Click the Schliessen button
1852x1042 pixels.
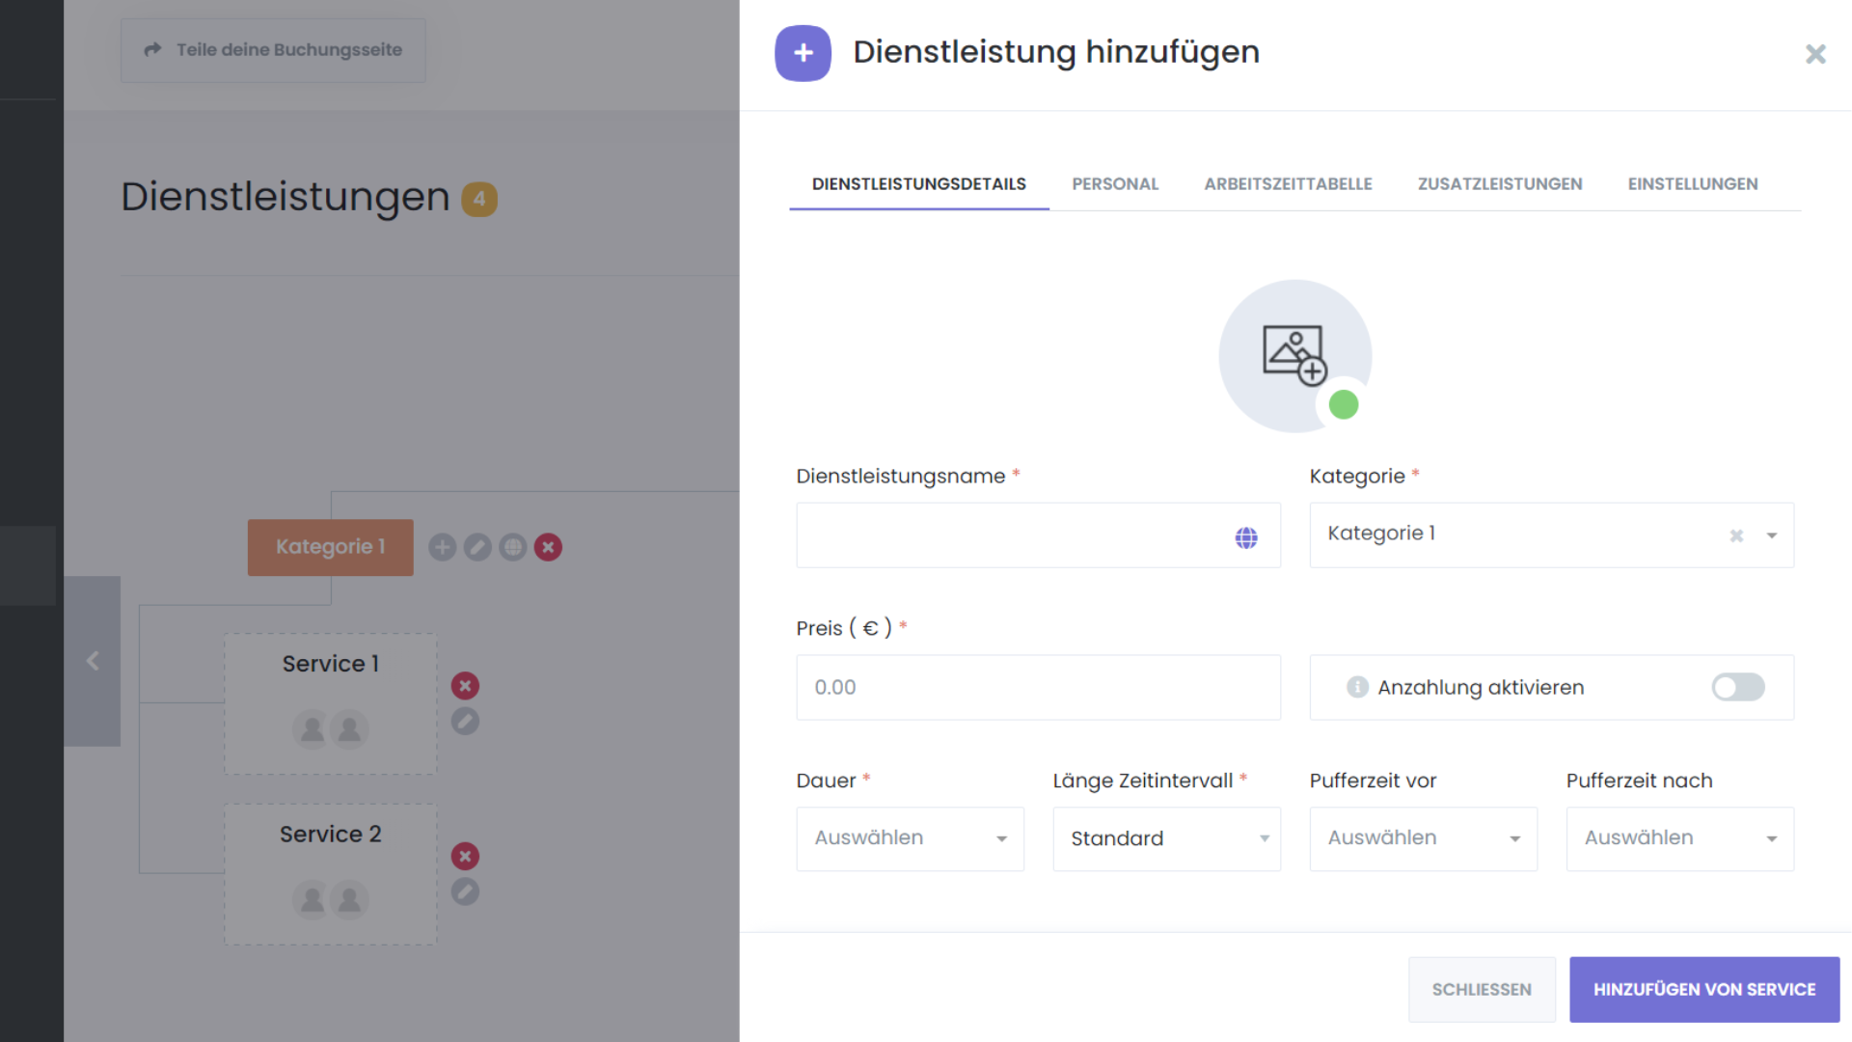tap(1481, 989)
